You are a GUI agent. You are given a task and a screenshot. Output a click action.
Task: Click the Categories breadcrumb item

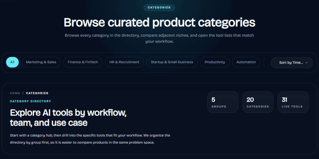37,93
